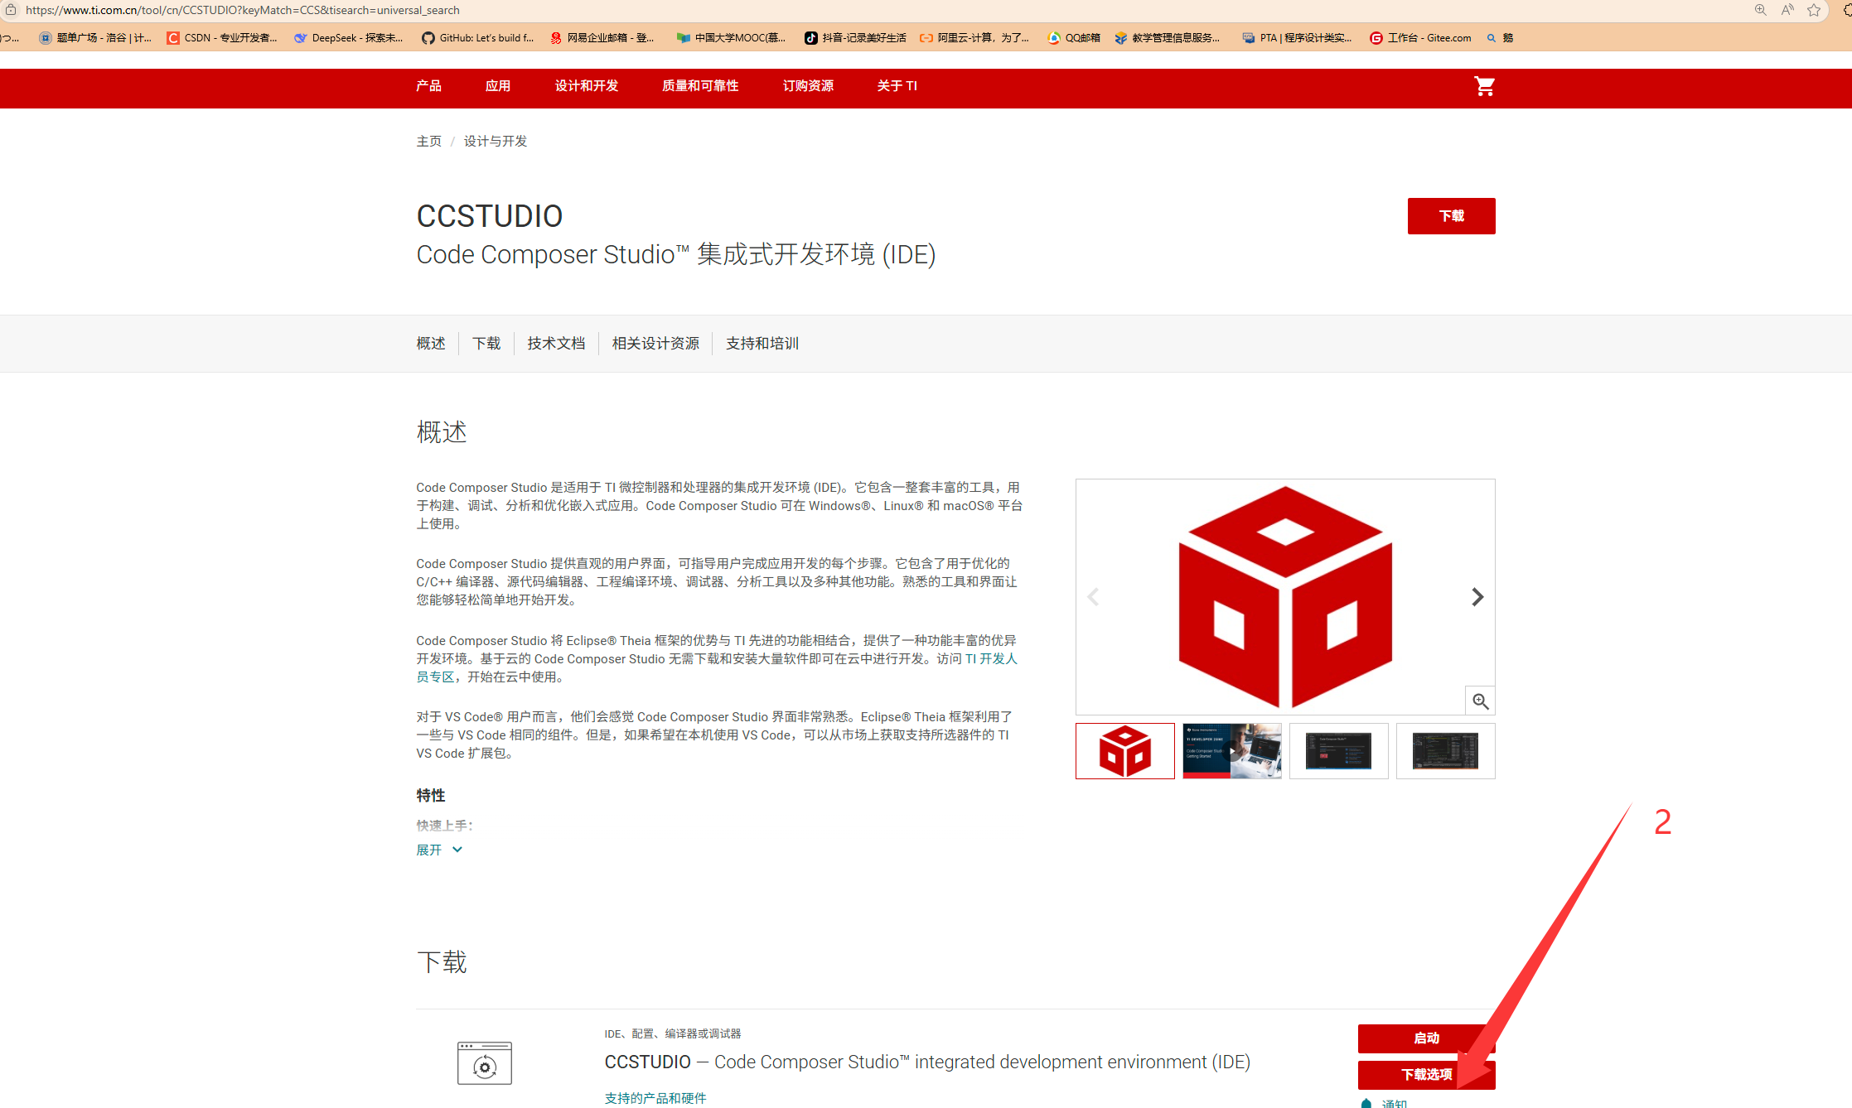Click 主页 breadcrumb link
This screenshot has width=1852, height=1108.
click(x=428, y=142)
